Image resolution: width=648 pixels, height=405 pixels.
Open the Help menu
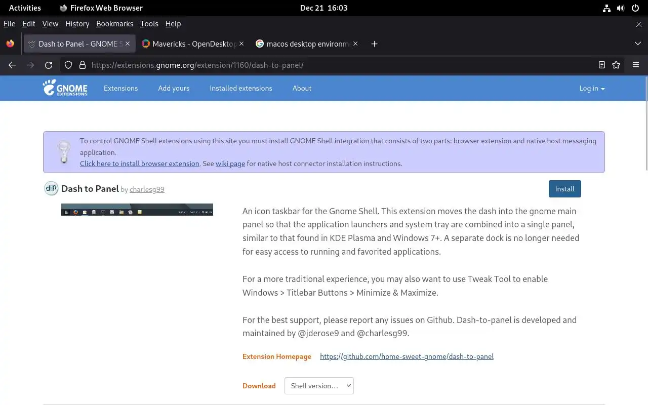[173, 24]
